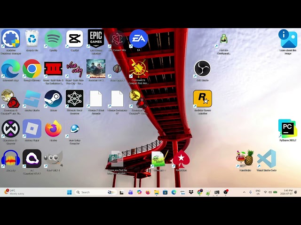
Task: Click 'Learn about this image' icon
Action: [x=287, y=39]
